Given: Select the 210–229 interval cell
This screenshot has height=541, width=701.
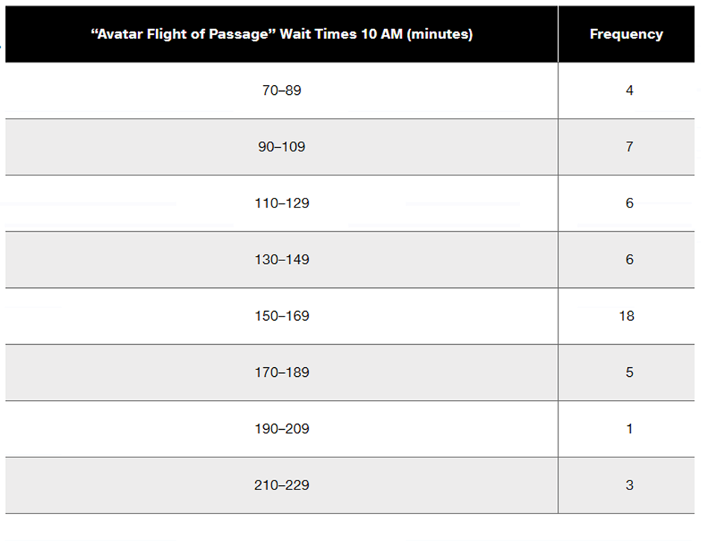Looking at the screenshot, I should coord(282,486).
